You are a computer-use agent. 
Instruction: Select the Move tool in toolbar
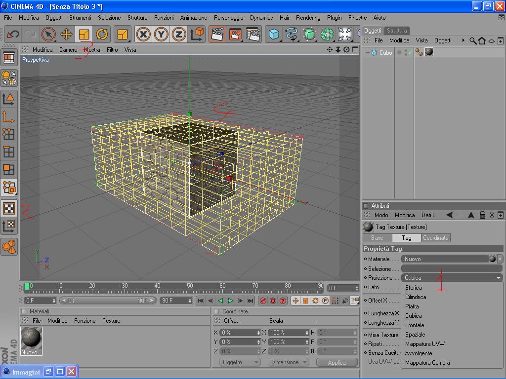point(66,34)
